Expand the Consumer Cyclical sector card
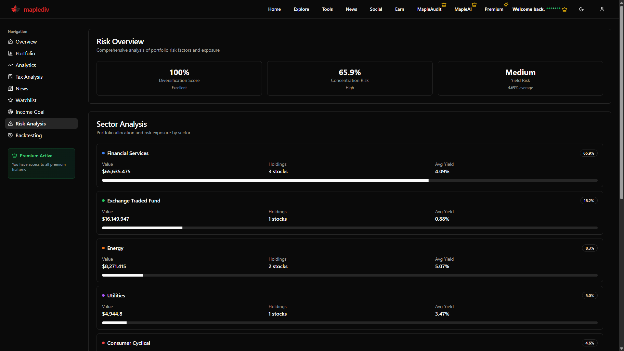Viewport: 624px width, 351px height. point(349,343)
